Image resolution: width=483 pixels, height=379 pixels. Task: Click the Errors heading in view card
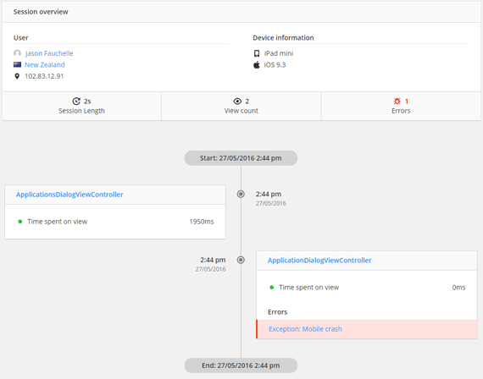coord(278,312)
